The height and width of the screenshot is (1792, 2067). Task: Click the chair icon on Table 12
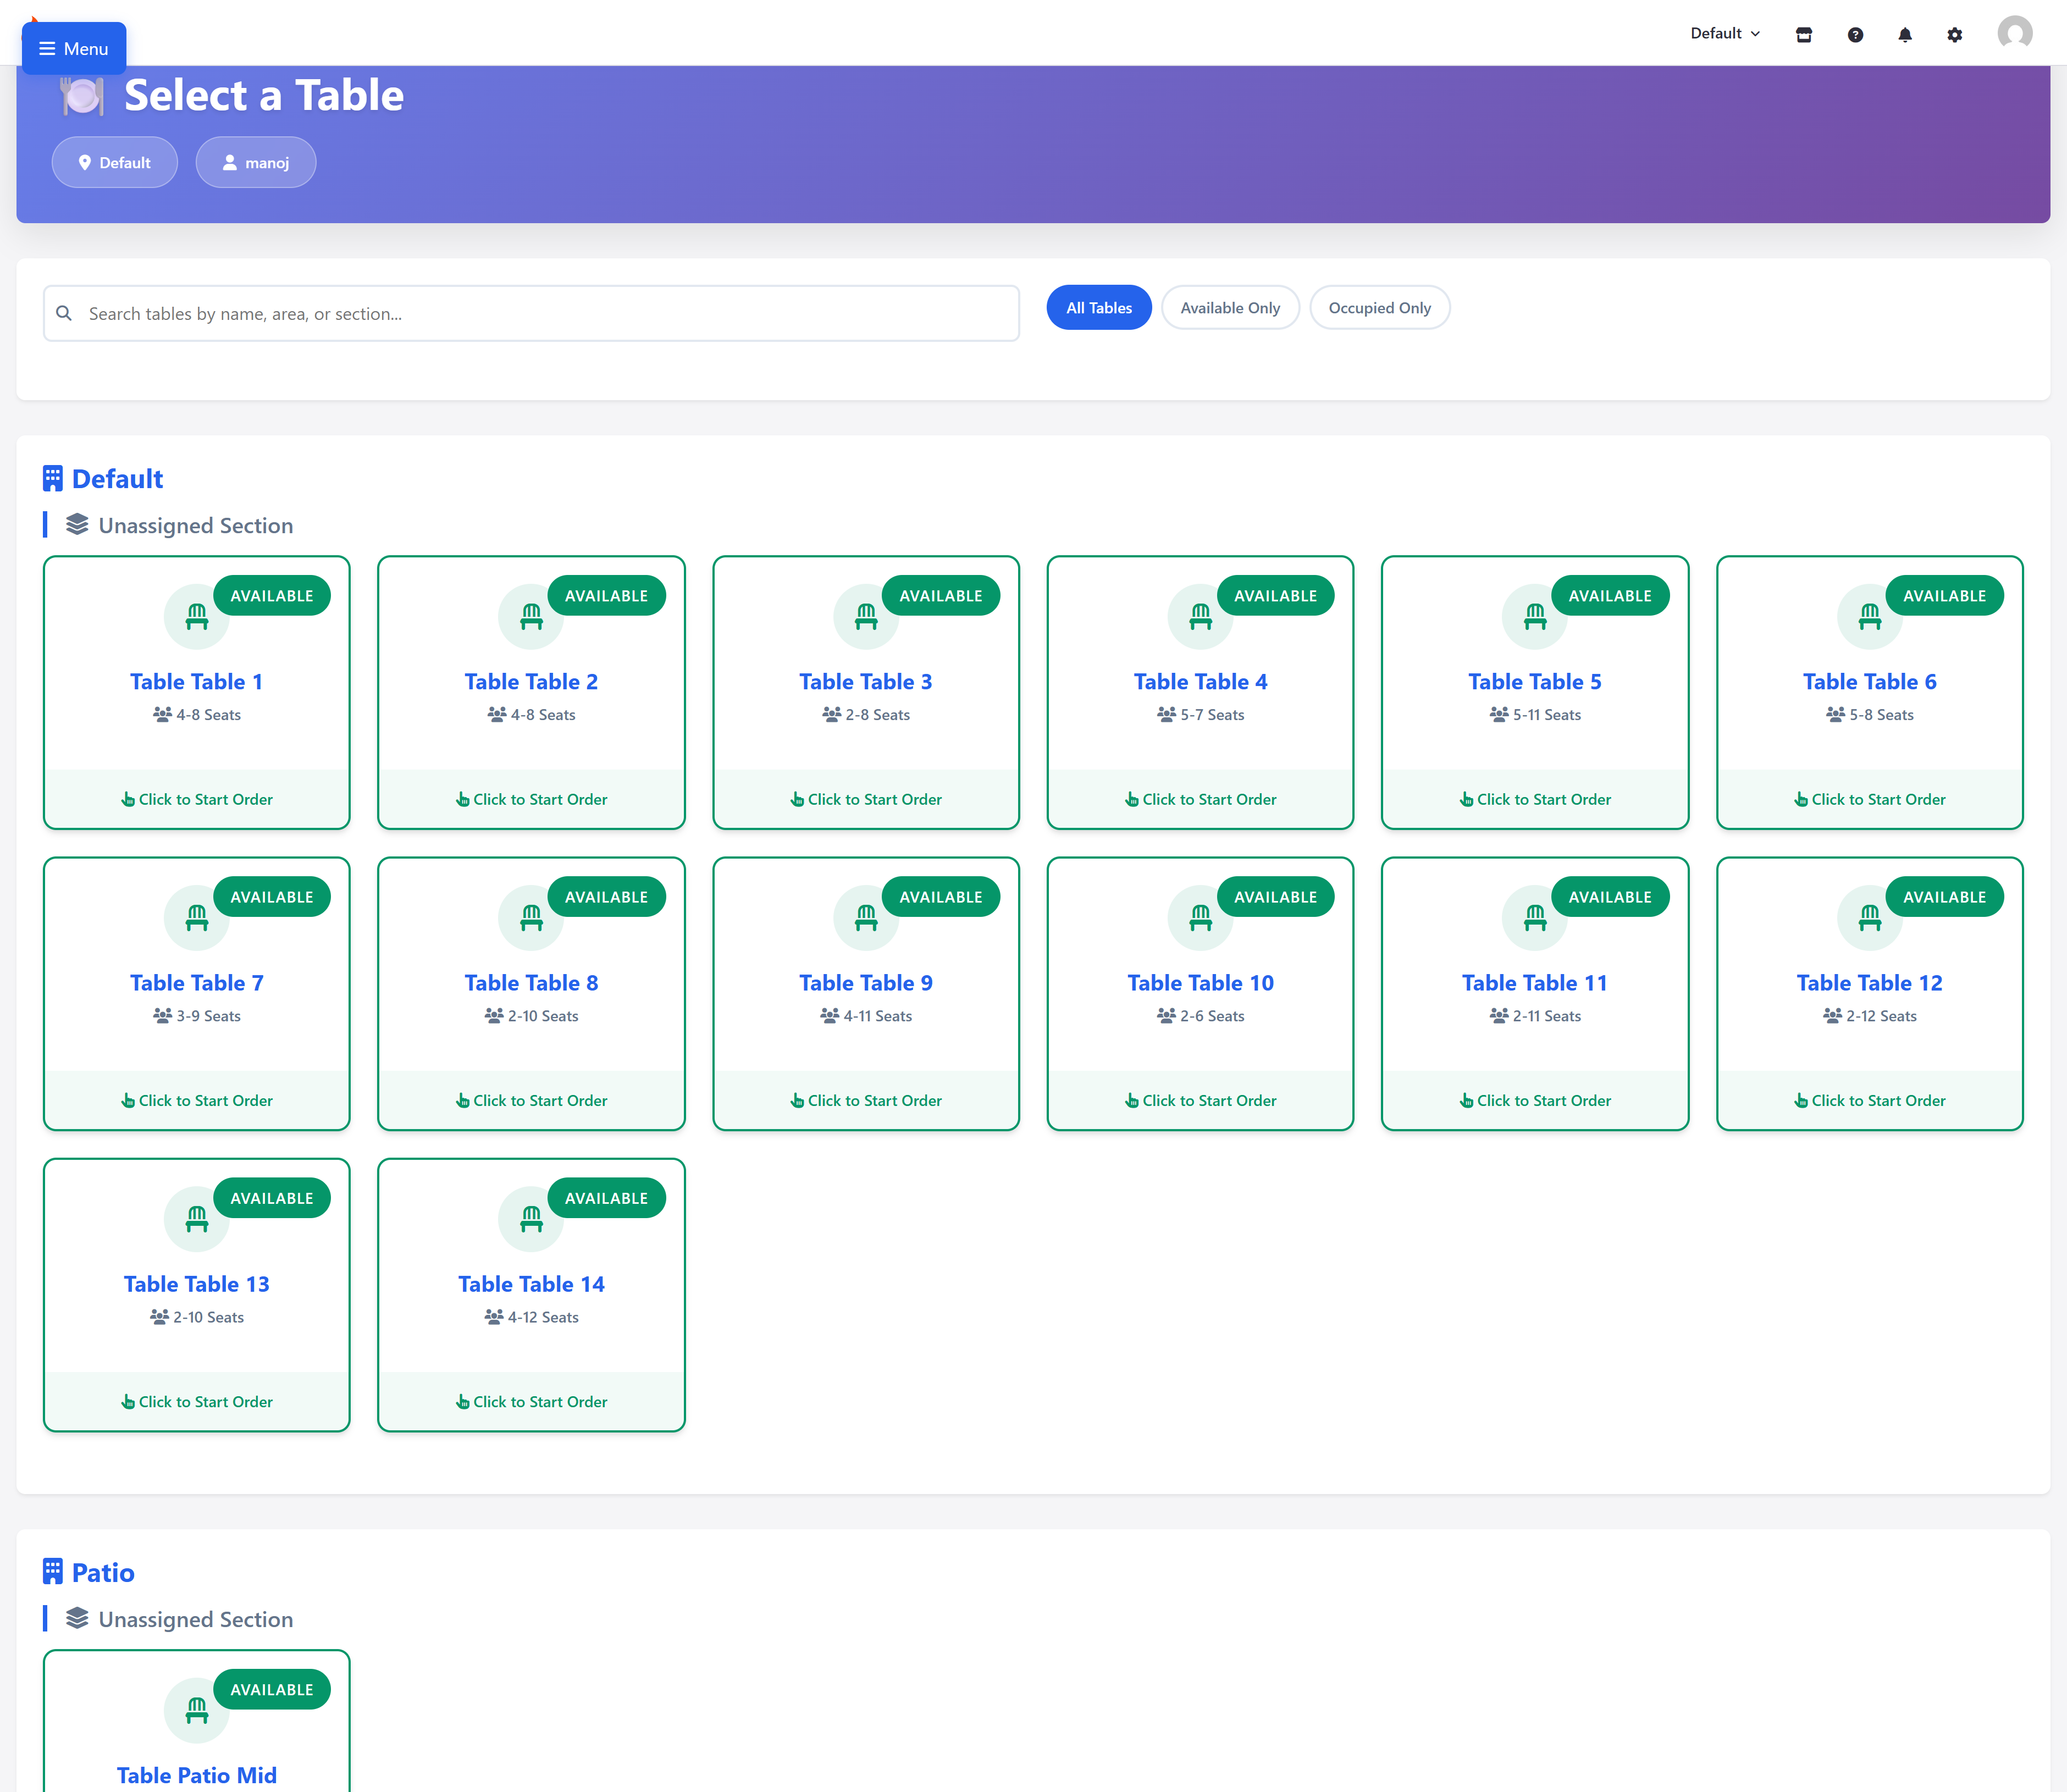[1869, 918]
